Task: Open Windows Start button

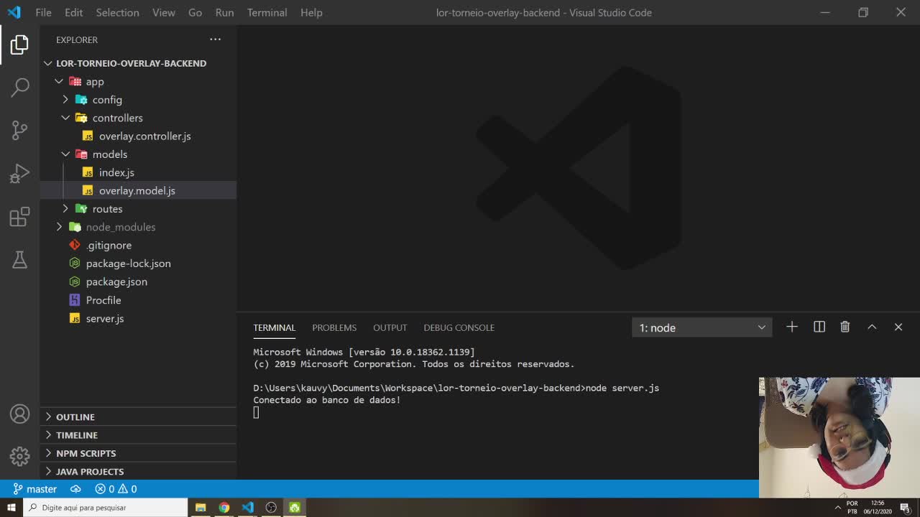Action: (11, 508)
